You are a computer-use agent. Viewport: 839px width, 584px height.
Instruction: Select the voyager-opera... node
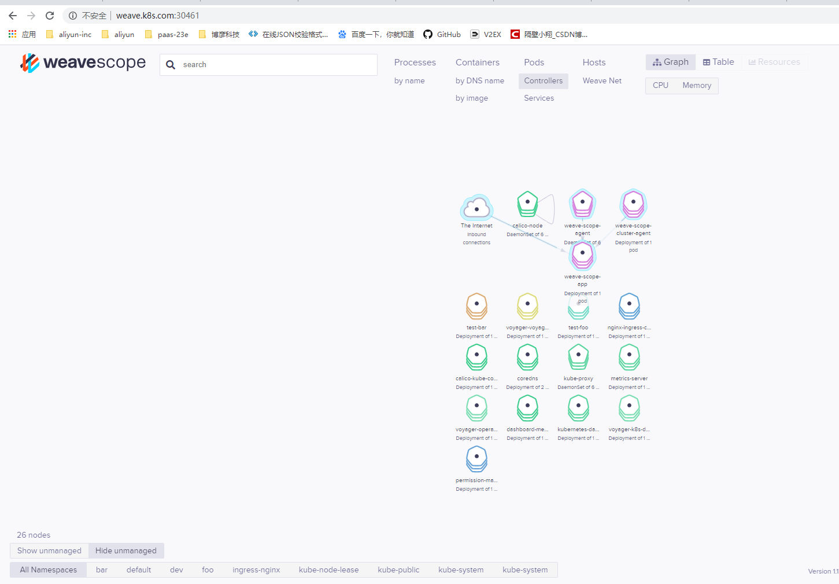point(476,407)
